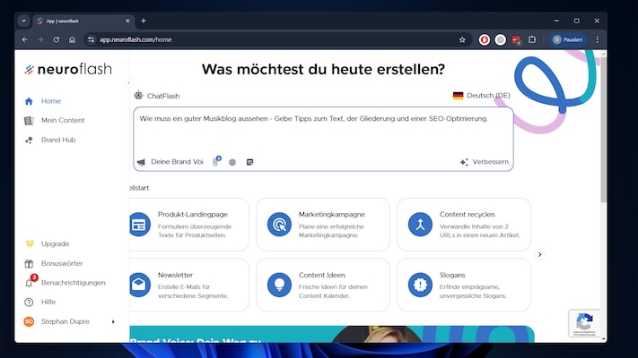Screen dimensions: 638x358
Task: Open a new browser tab
Action: click(144, 21)
